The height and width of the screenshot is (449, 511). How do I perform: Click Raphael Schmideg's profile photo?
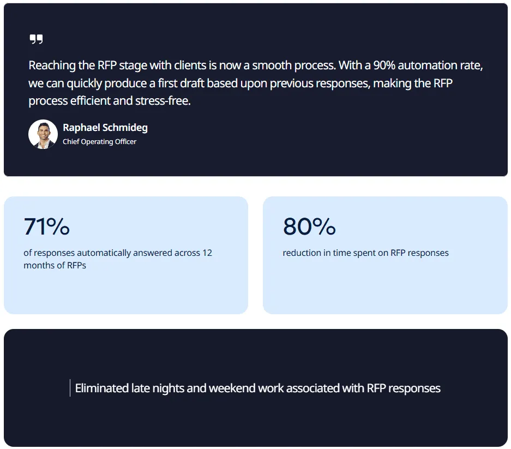[43, 134]
